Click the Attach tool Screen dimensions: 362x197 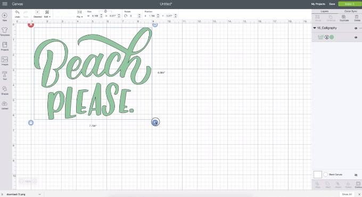click(338, 185)
